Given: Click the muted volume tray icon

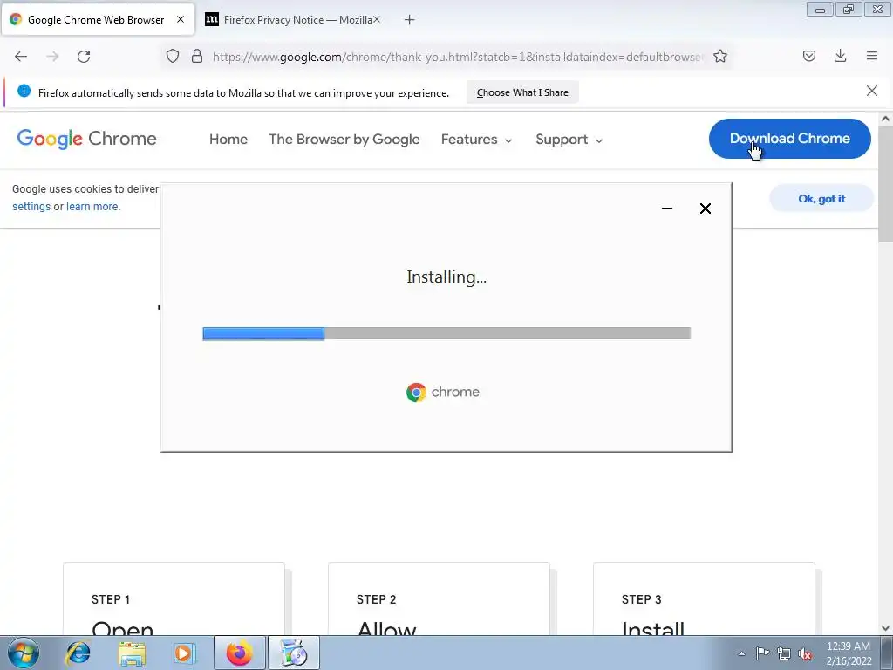Looking at the screenshot, I should (x=805, y=653).
